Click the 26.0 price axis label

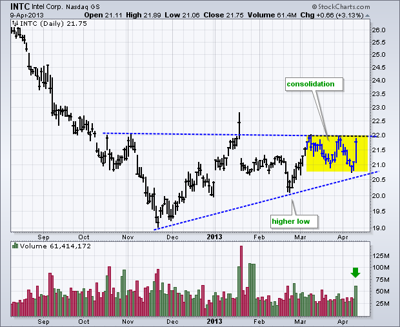pos(379,30)
